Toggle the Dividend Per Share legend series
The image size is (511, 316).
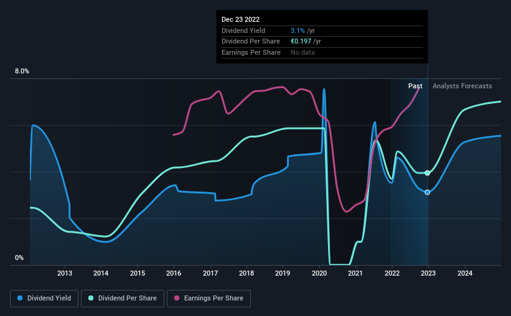click(x=123, y=299)
